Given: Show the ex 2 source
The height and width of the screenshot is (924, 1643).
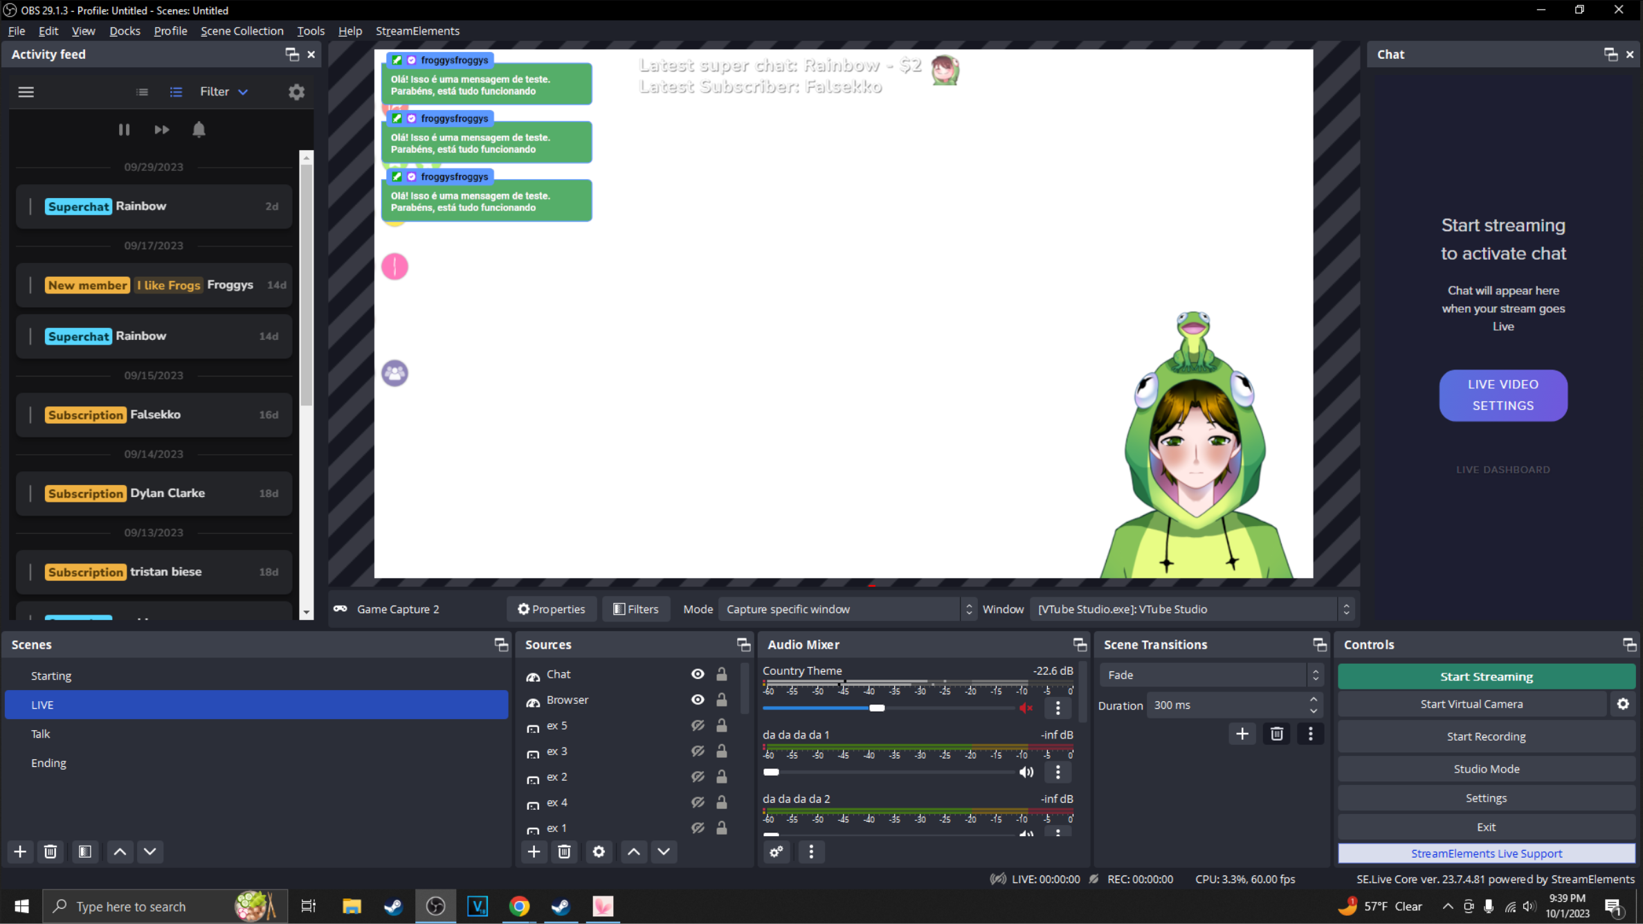Looking at the screenshot, I should (698, 777).
